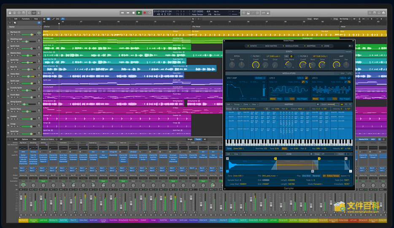Open the Multiple Selection group dropdown
Image resolution: width=394 pixels, height=228 pixels.
point(252,109)
